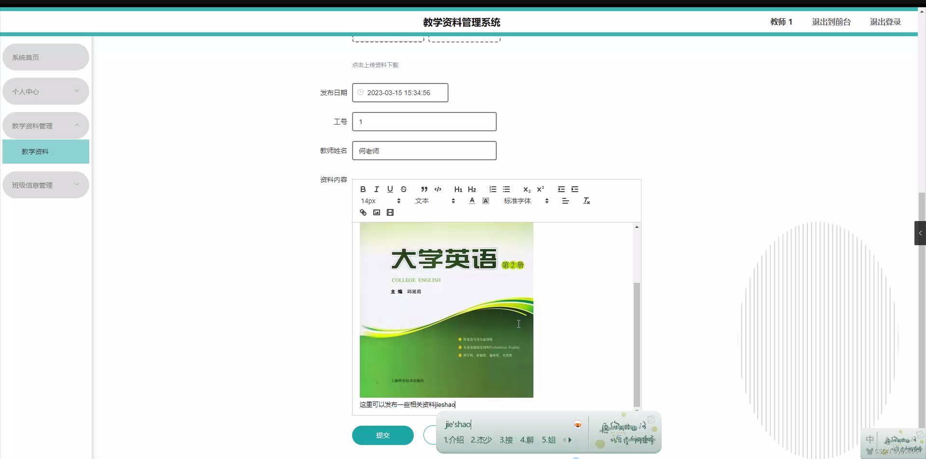Start a bulleted list
Screen dimensions: 926x459
[x=506, y=189]
